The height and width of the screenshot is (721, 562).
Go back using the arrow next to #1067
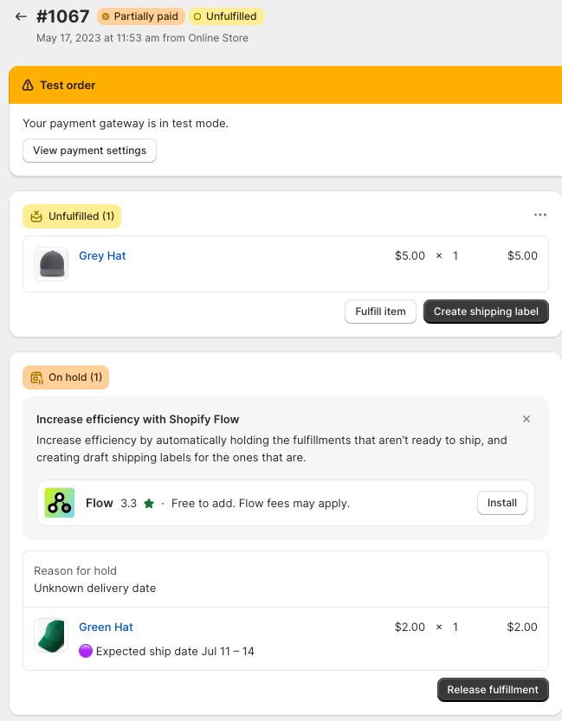(x=22, y=16)
